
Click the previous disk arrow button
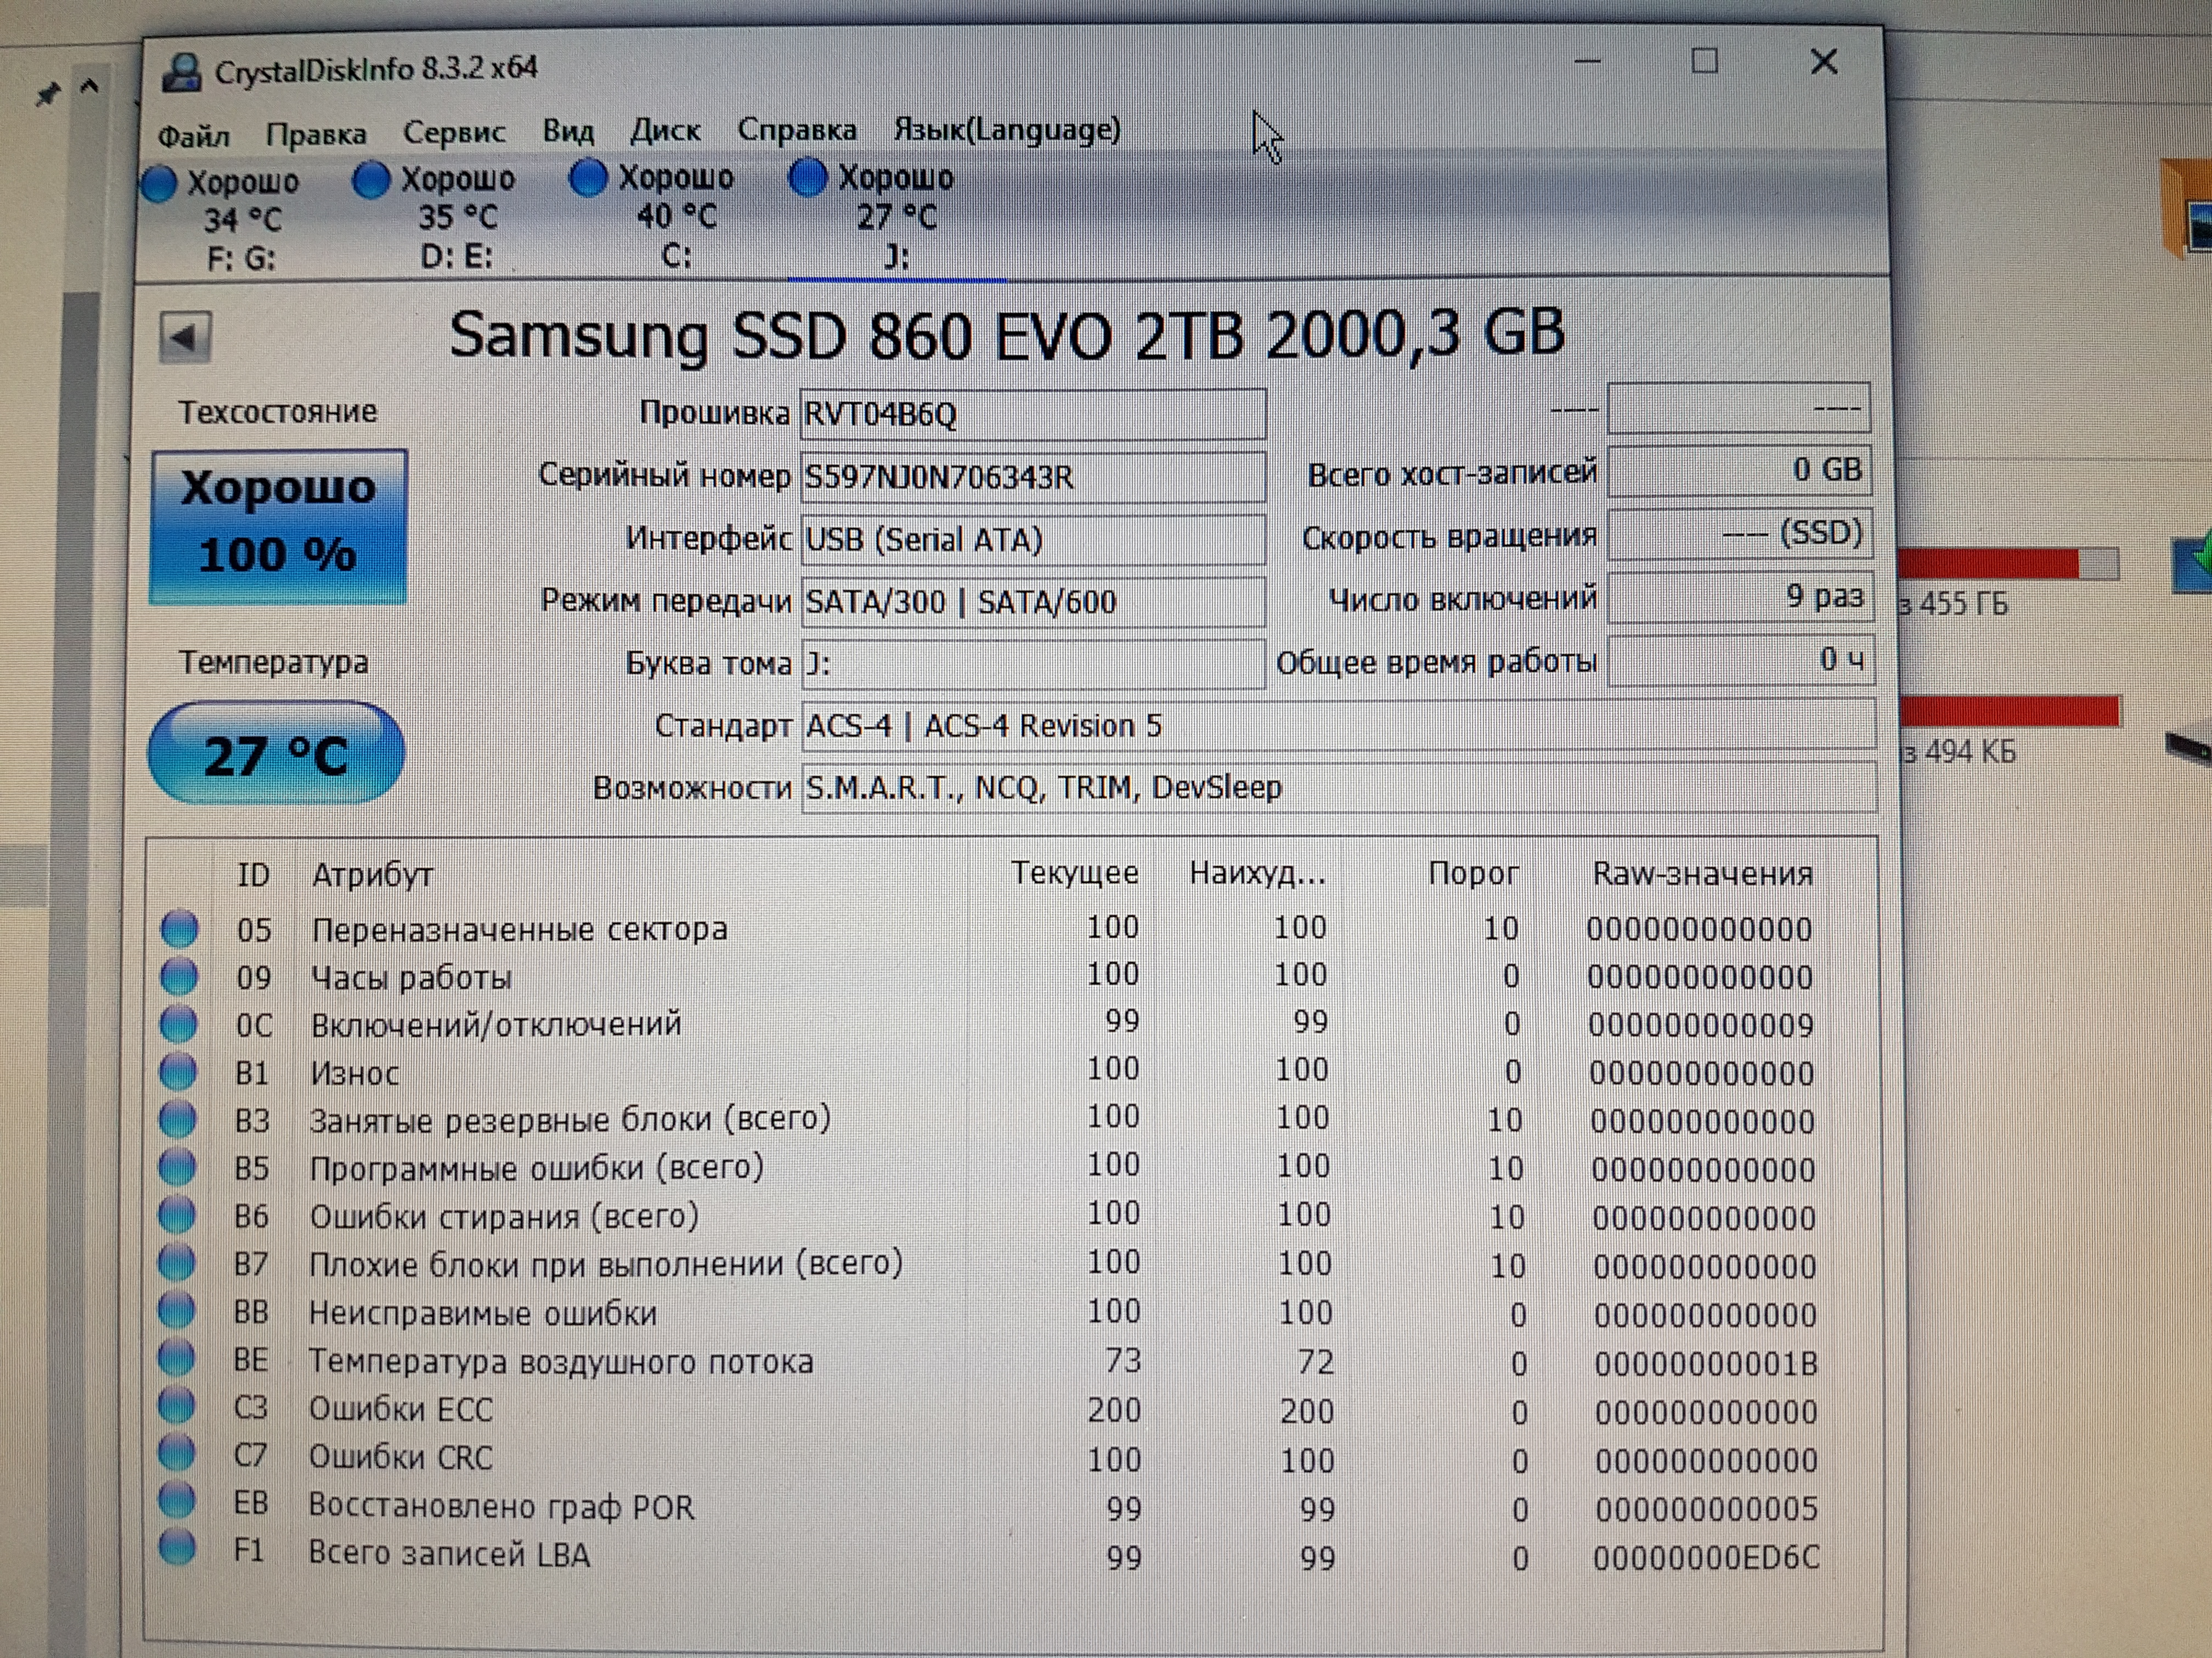pyautogui.click(x=184, y=337)
